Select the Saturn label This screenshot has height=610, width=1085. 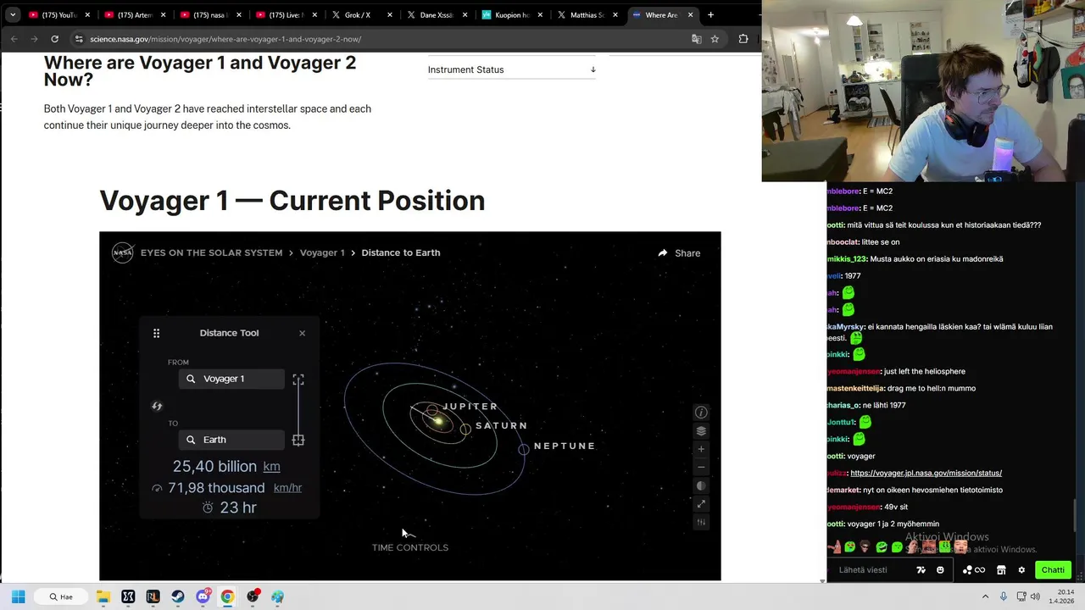click(x=502, y=425)
